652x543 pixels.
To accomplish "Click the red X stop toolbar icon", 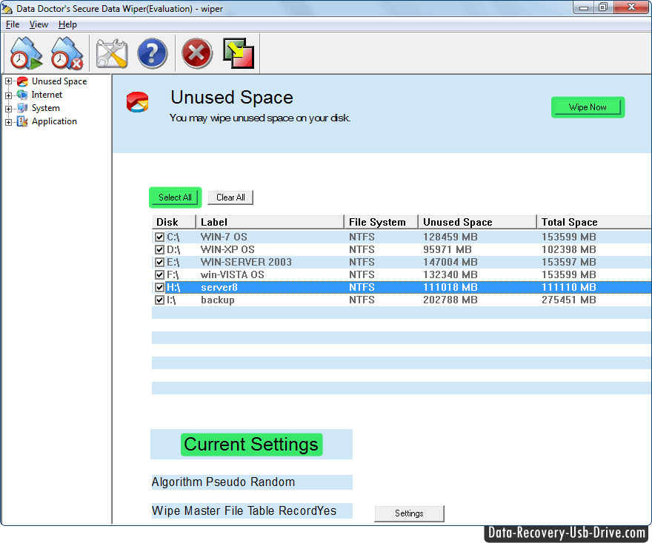I will click(x=196, y=53).
